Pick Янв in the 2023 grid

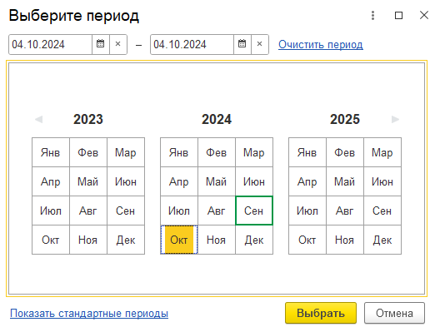(x=51, y=152)
